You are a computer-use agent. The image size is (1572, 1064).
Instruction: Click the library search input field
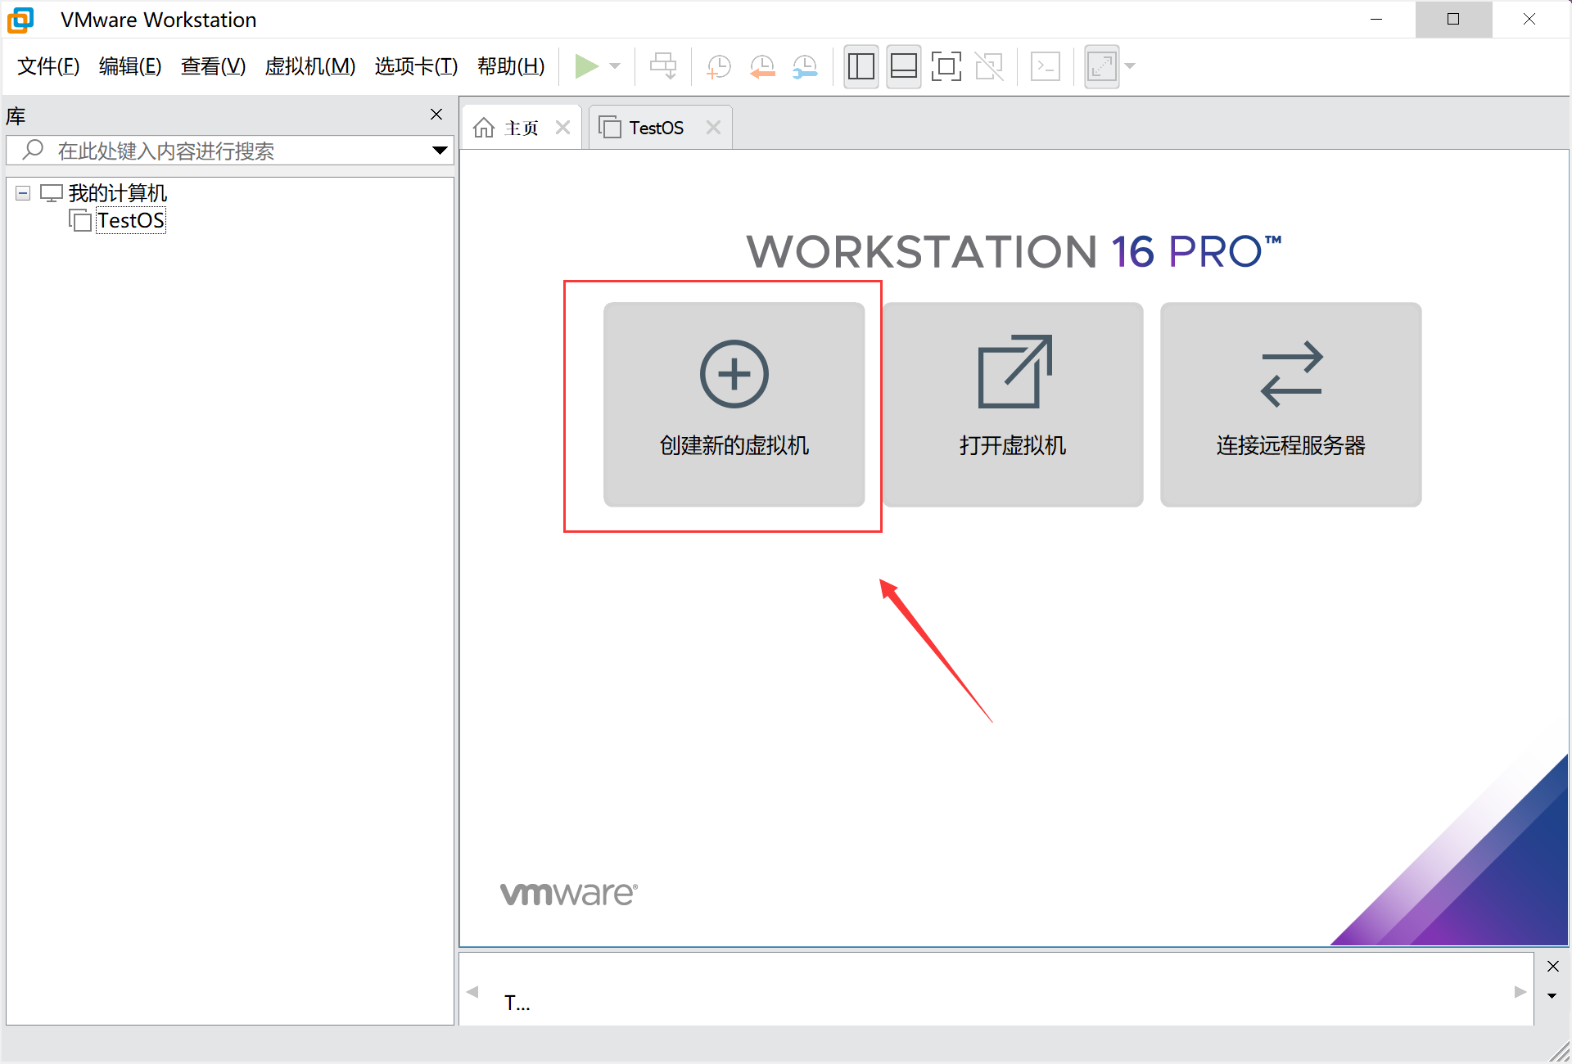click(x=229, y=151)
